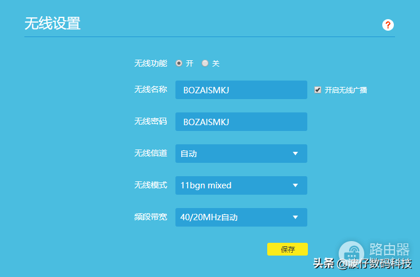Click the 关 label next to radio
Viewport: 420px width, 277px height.
(x=216, y=64)
